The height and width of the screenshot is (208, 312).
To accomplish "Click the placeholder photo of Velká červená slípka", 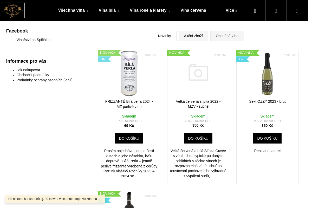I will [198, 73].
